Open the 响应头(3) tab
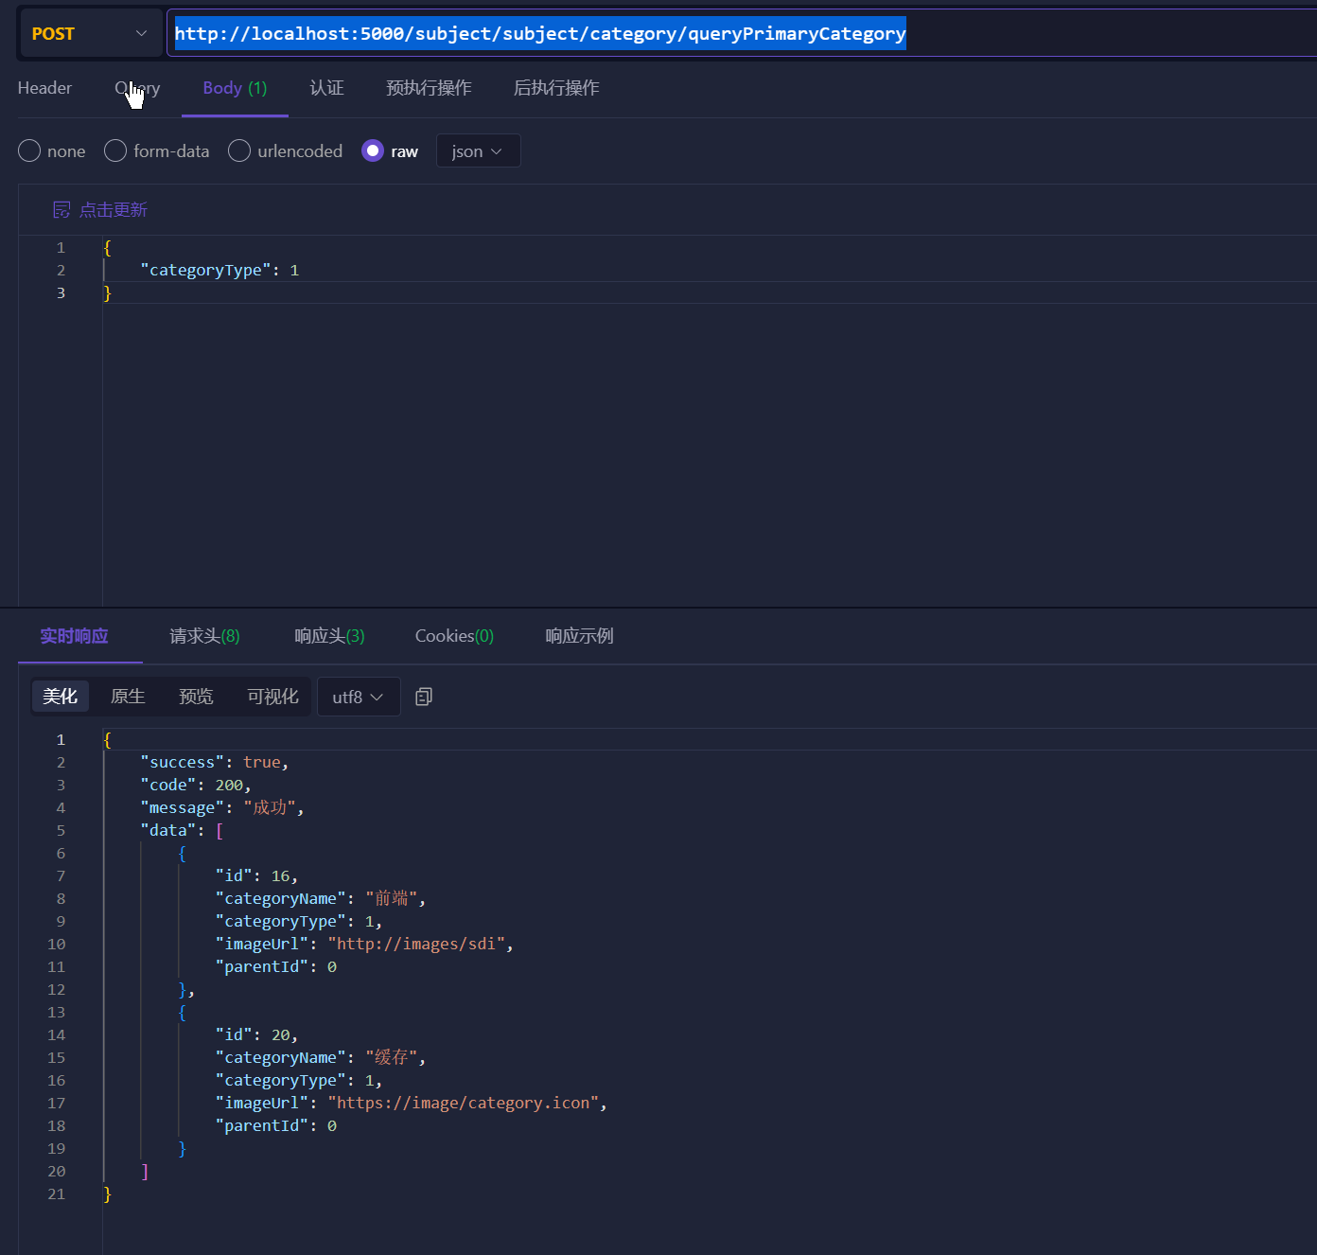 click(x=329, y=636)
